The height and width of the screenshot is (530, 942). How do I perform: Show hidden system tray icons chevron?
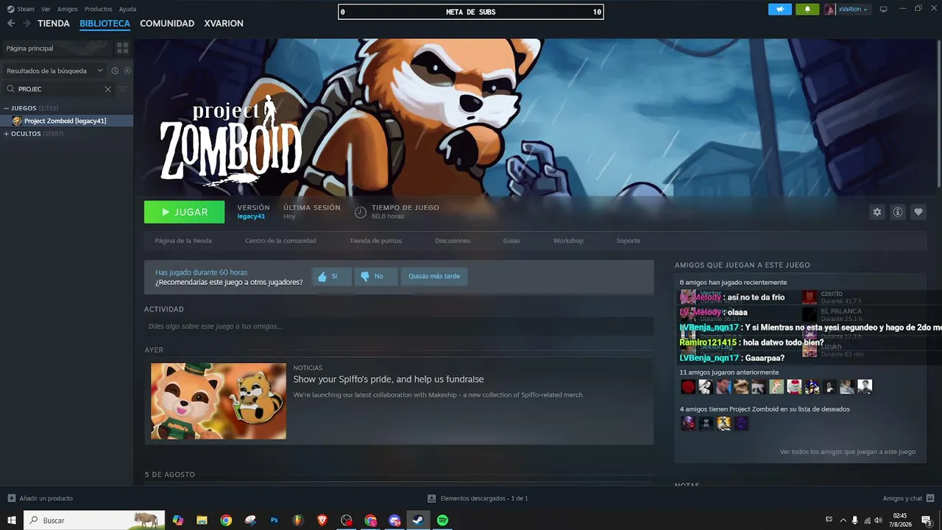tap(843, 520)
